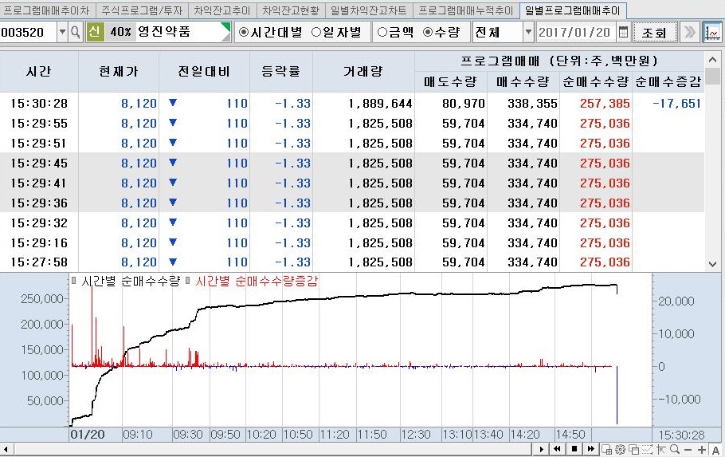The height and width of the screenshot is (457, 725).
Task: Open the stock code dropdown arrow
Action: coord(62,32)
